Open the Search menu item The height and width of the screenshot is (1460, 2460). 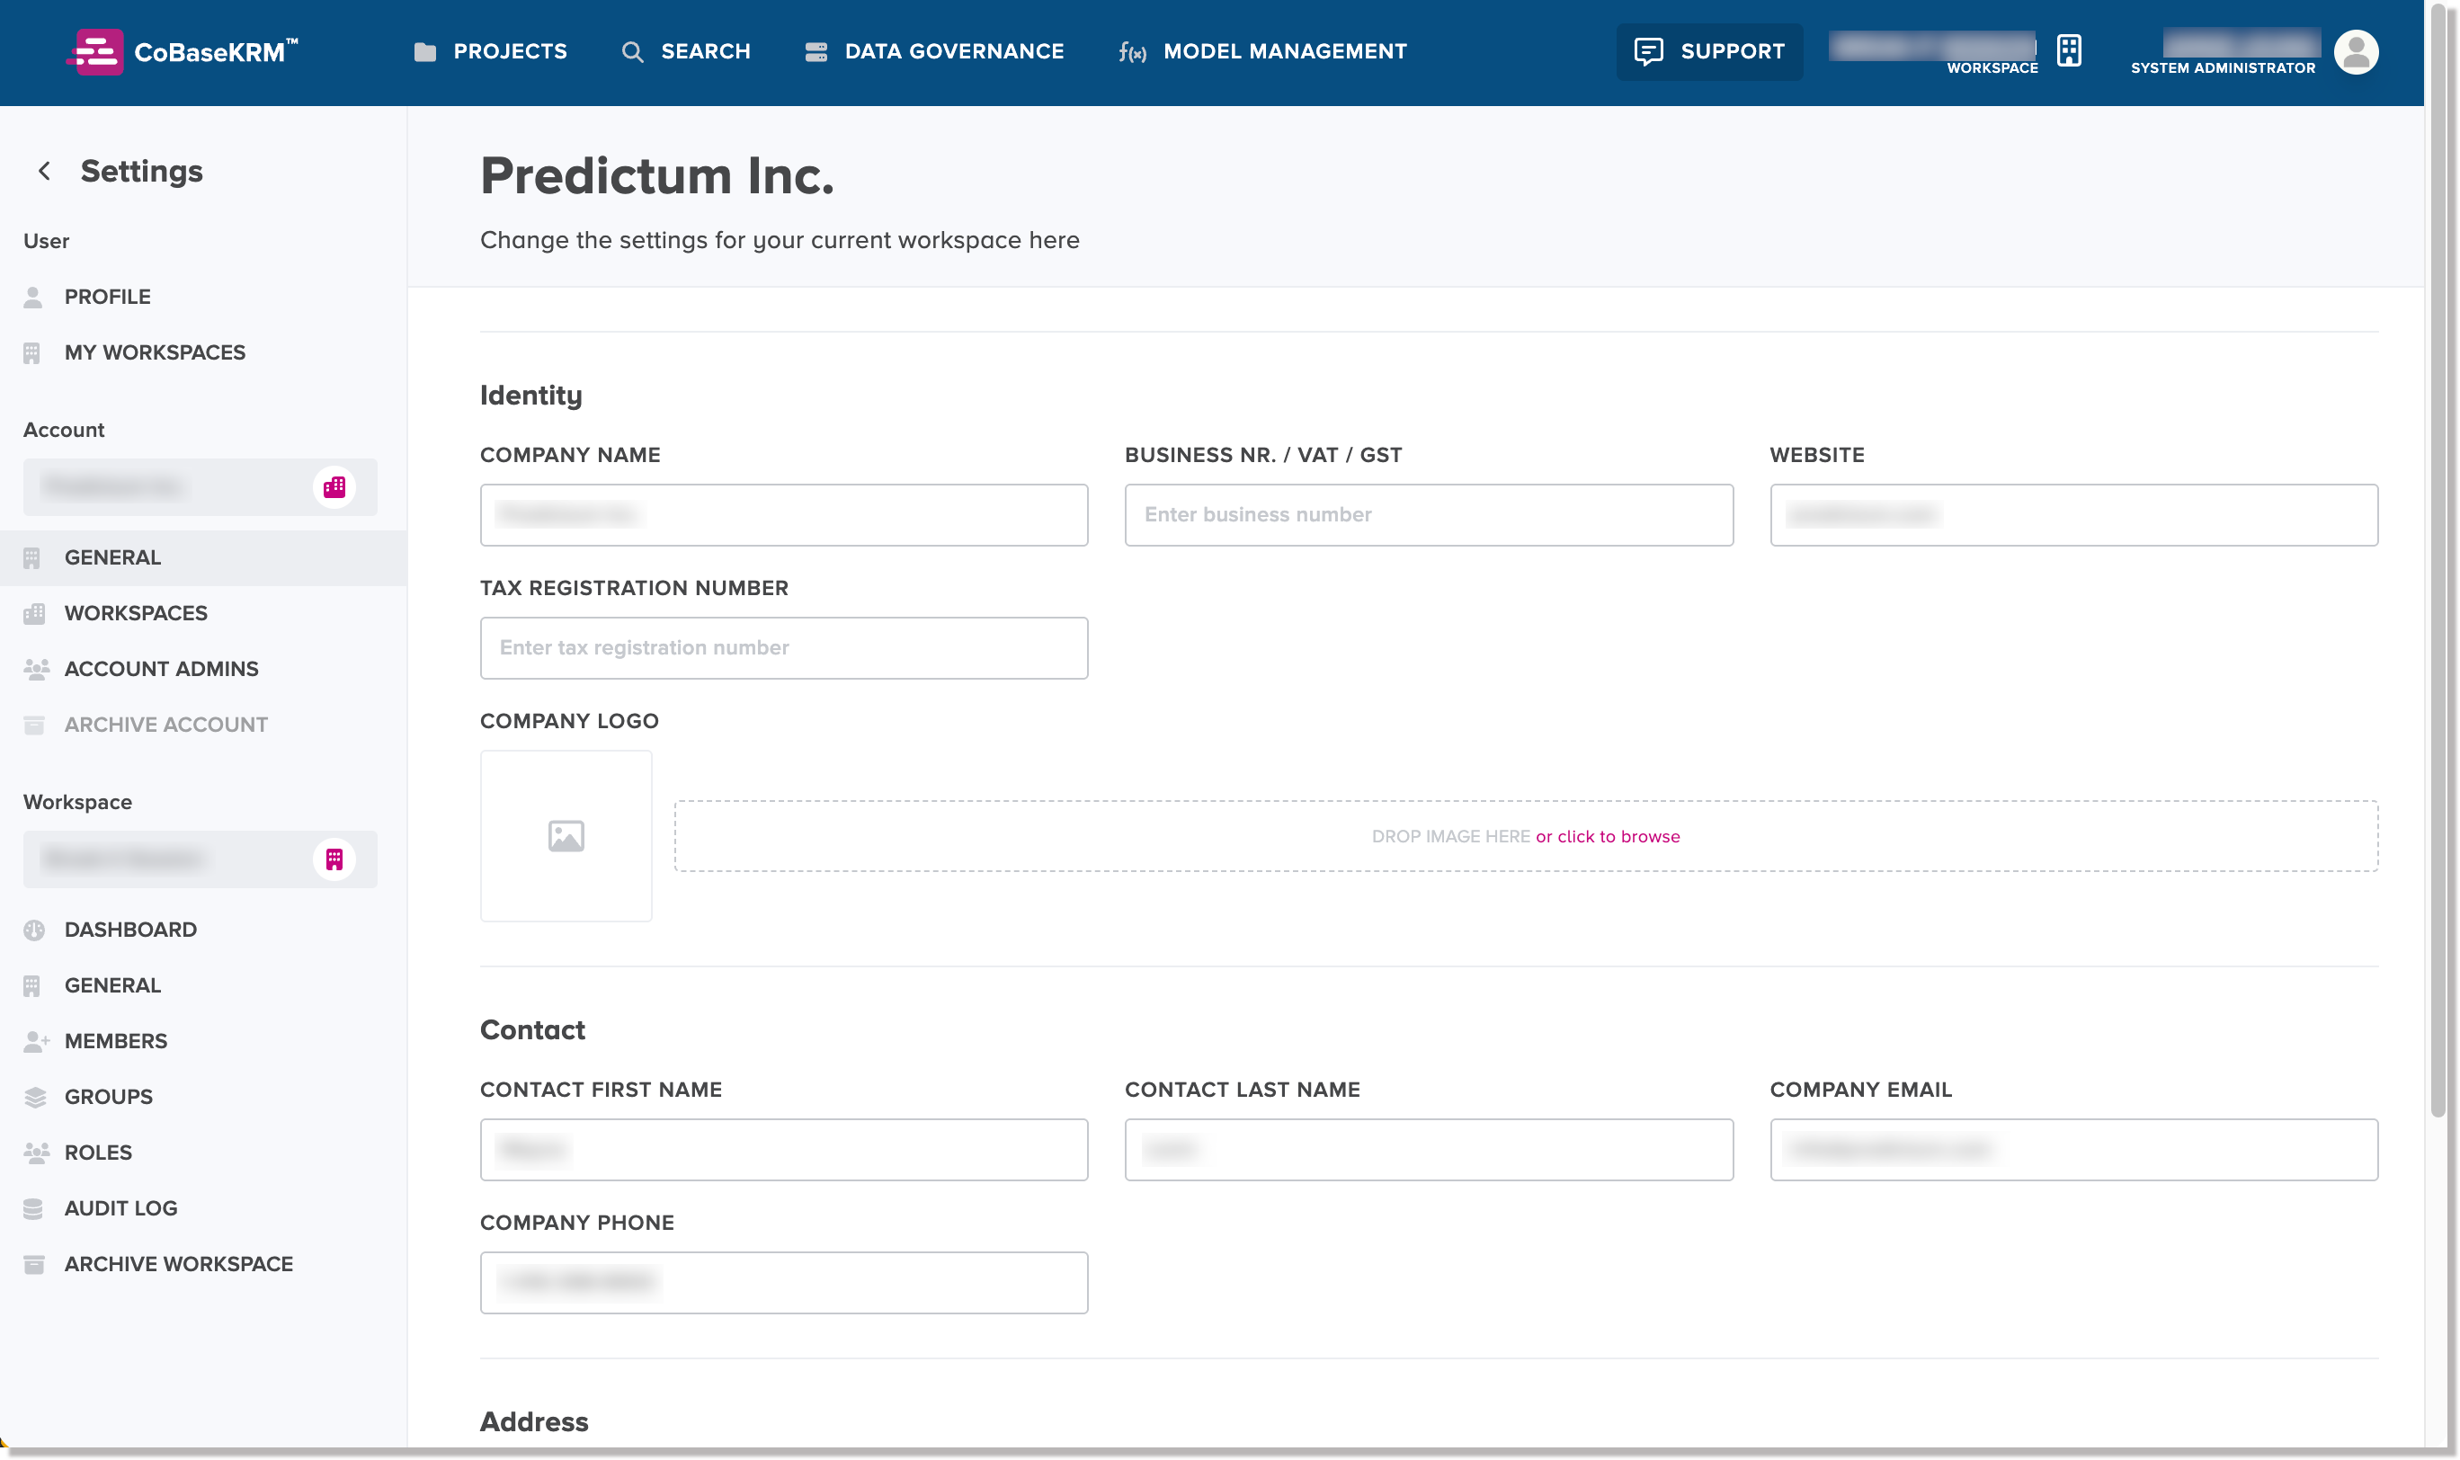tap(686, 52)
